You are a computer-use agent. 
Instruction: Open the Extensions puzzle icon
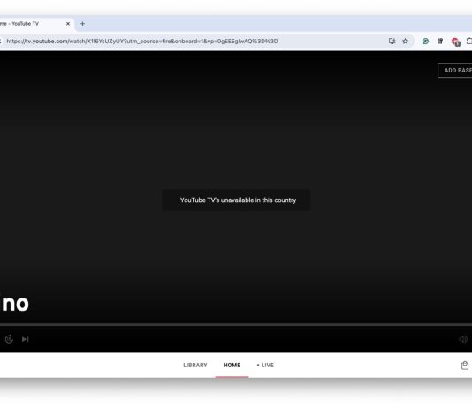(469, 42)
